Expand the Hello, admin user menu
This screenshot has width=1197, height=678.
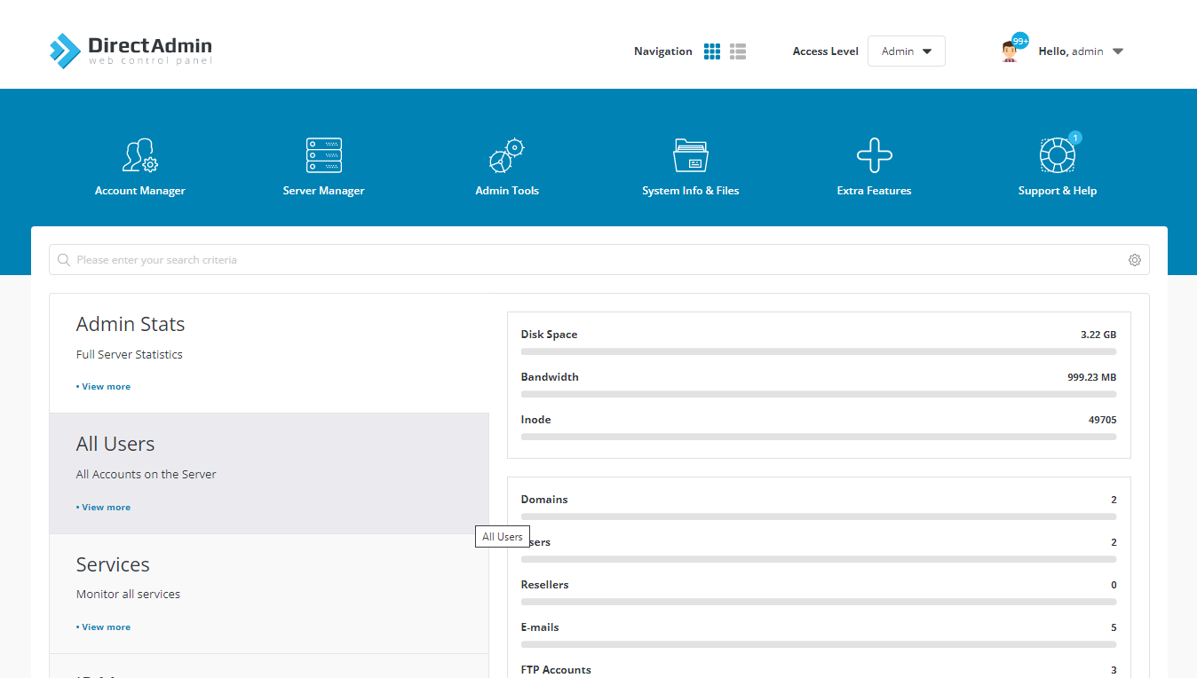click(1118, 51)
